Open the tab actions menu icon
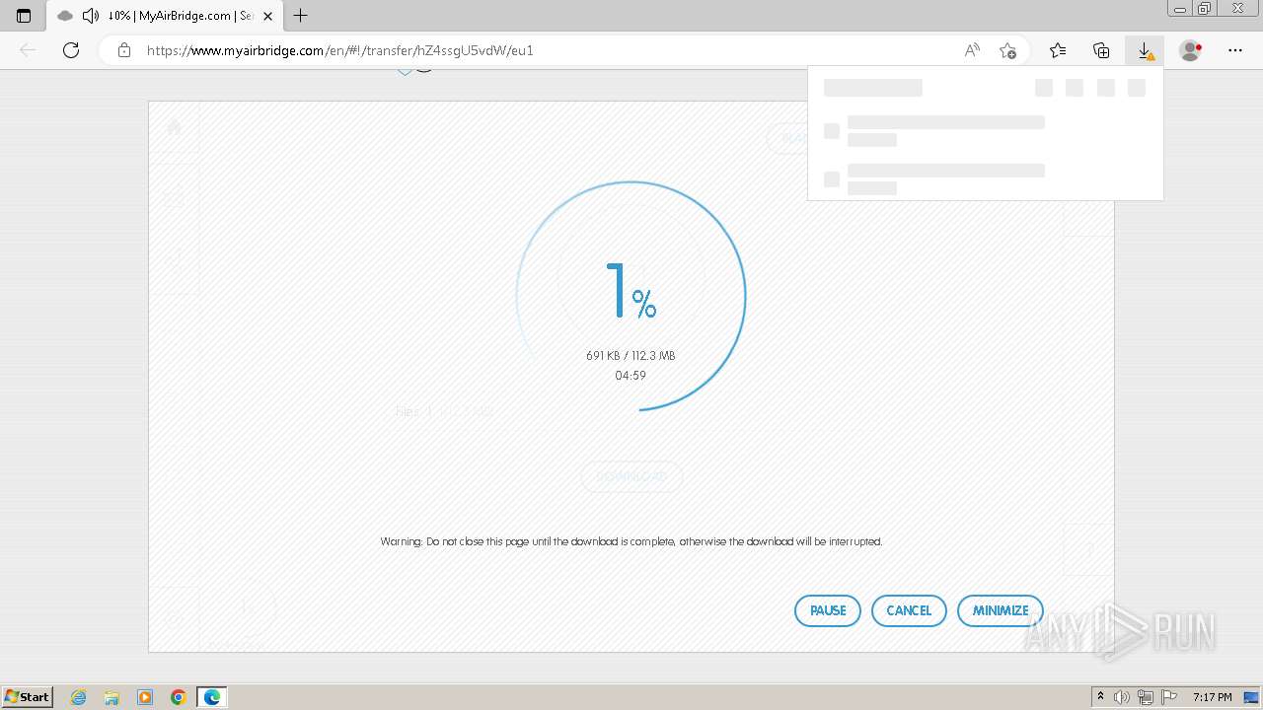 click(x=24, y=16)
